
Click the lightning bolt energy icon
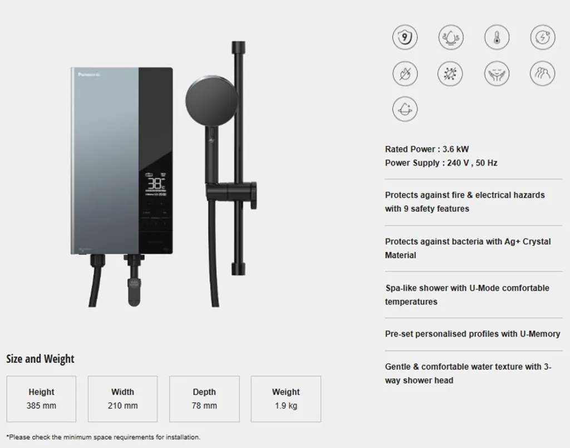click(x=542, y=37)
